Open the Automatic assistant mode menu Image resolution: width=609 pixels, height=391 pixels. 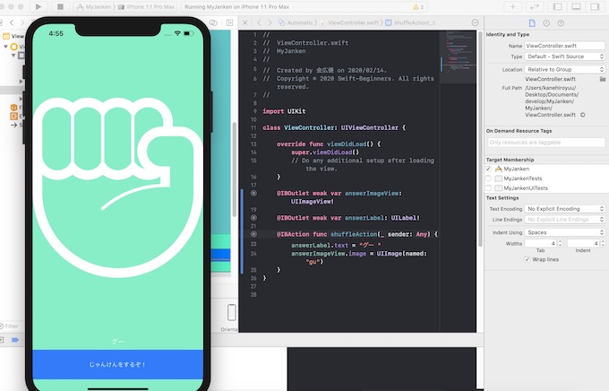(x=296, y=22)
